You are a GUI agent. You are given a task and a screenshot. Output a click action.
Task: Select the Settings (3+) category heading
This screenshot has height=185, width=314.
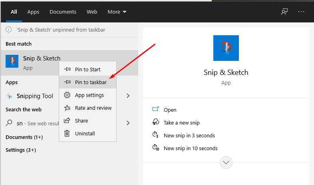[21, 150]
